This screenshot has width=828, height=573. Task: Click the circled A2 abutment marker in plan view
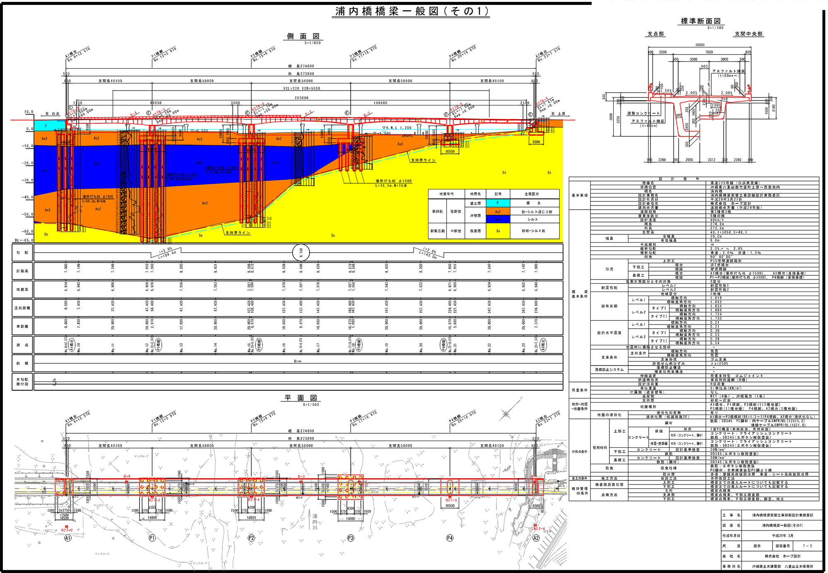click(536, 538)
